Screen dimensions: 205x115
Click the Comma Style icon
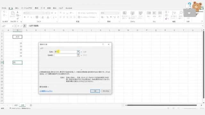click(111, 17)
